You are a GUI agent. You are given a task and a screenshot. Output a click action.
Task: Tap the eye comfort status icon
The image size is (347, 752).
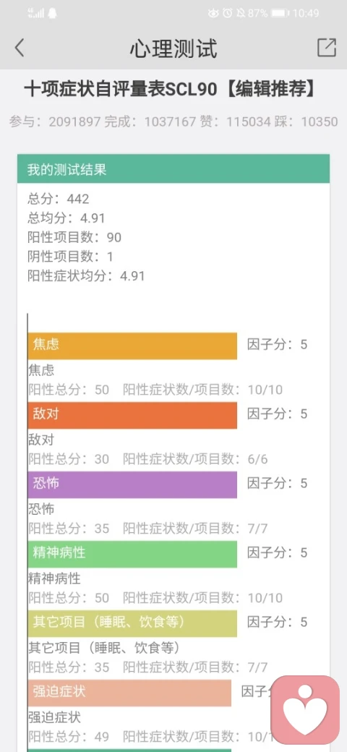point(213,14)
